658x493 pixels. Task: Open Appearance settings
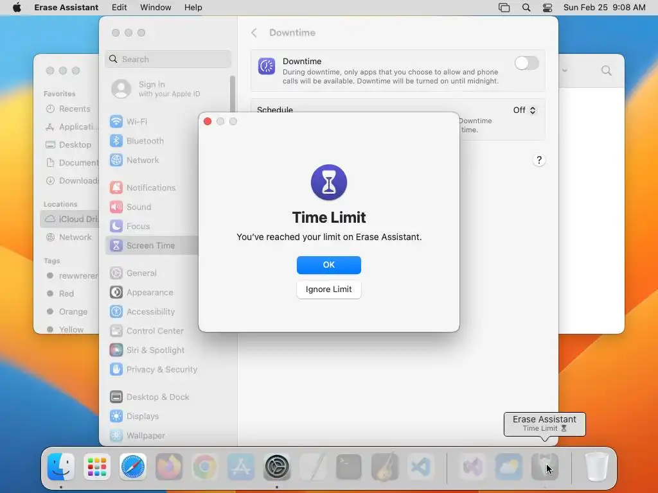[x=150, y=292]
